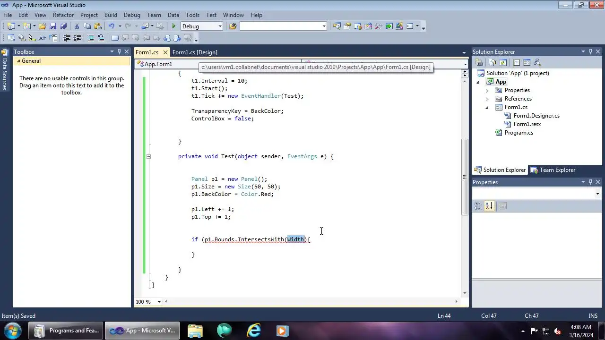Click the Add New Item toolbar icon
This screenshot has height=340, width=605.
pyautogui.click(x=27, y=26)
